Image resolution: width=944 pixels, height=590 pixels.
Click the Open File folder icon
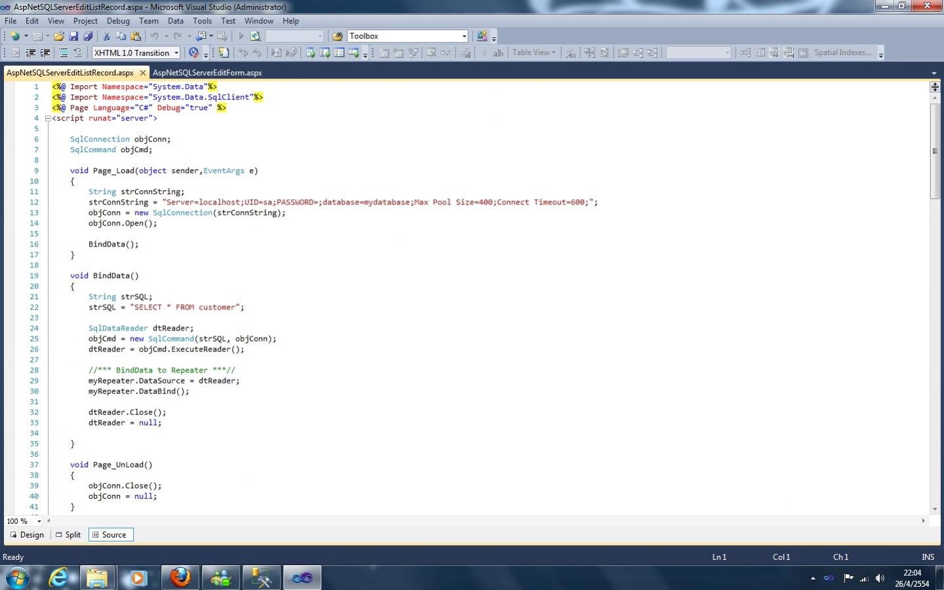(x=59, y=36)
